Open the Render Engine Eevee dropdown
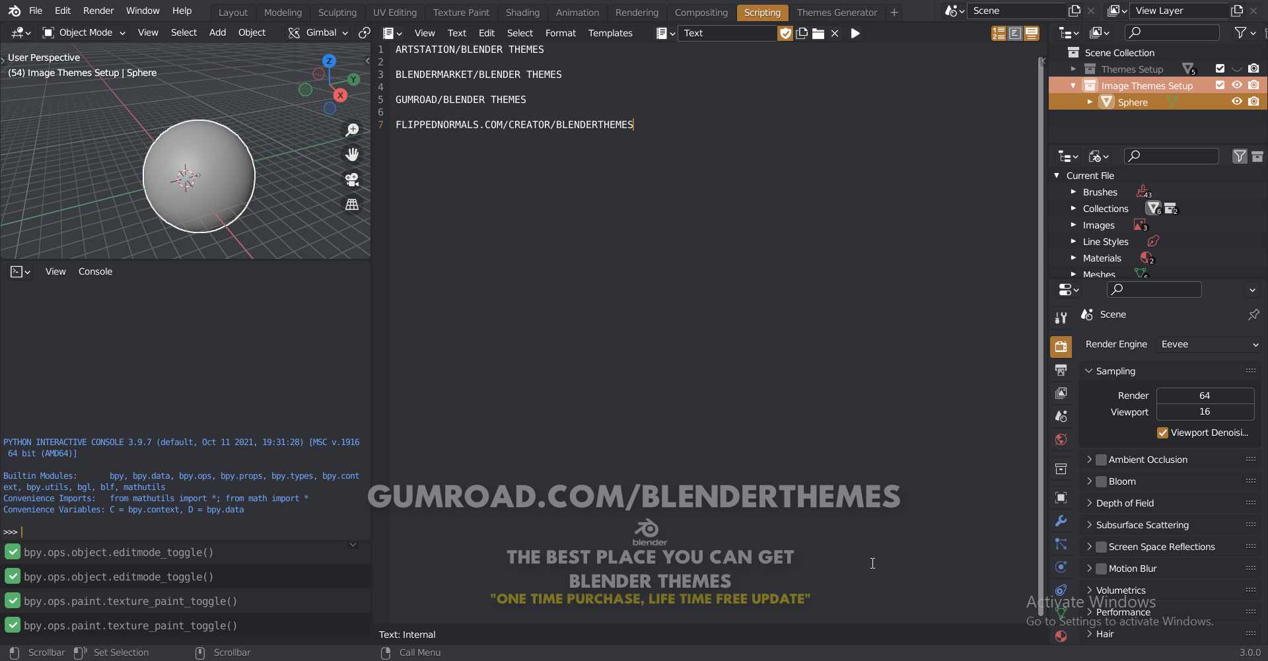Viewport: 1268px width, 661px height. coord(1209,344)
